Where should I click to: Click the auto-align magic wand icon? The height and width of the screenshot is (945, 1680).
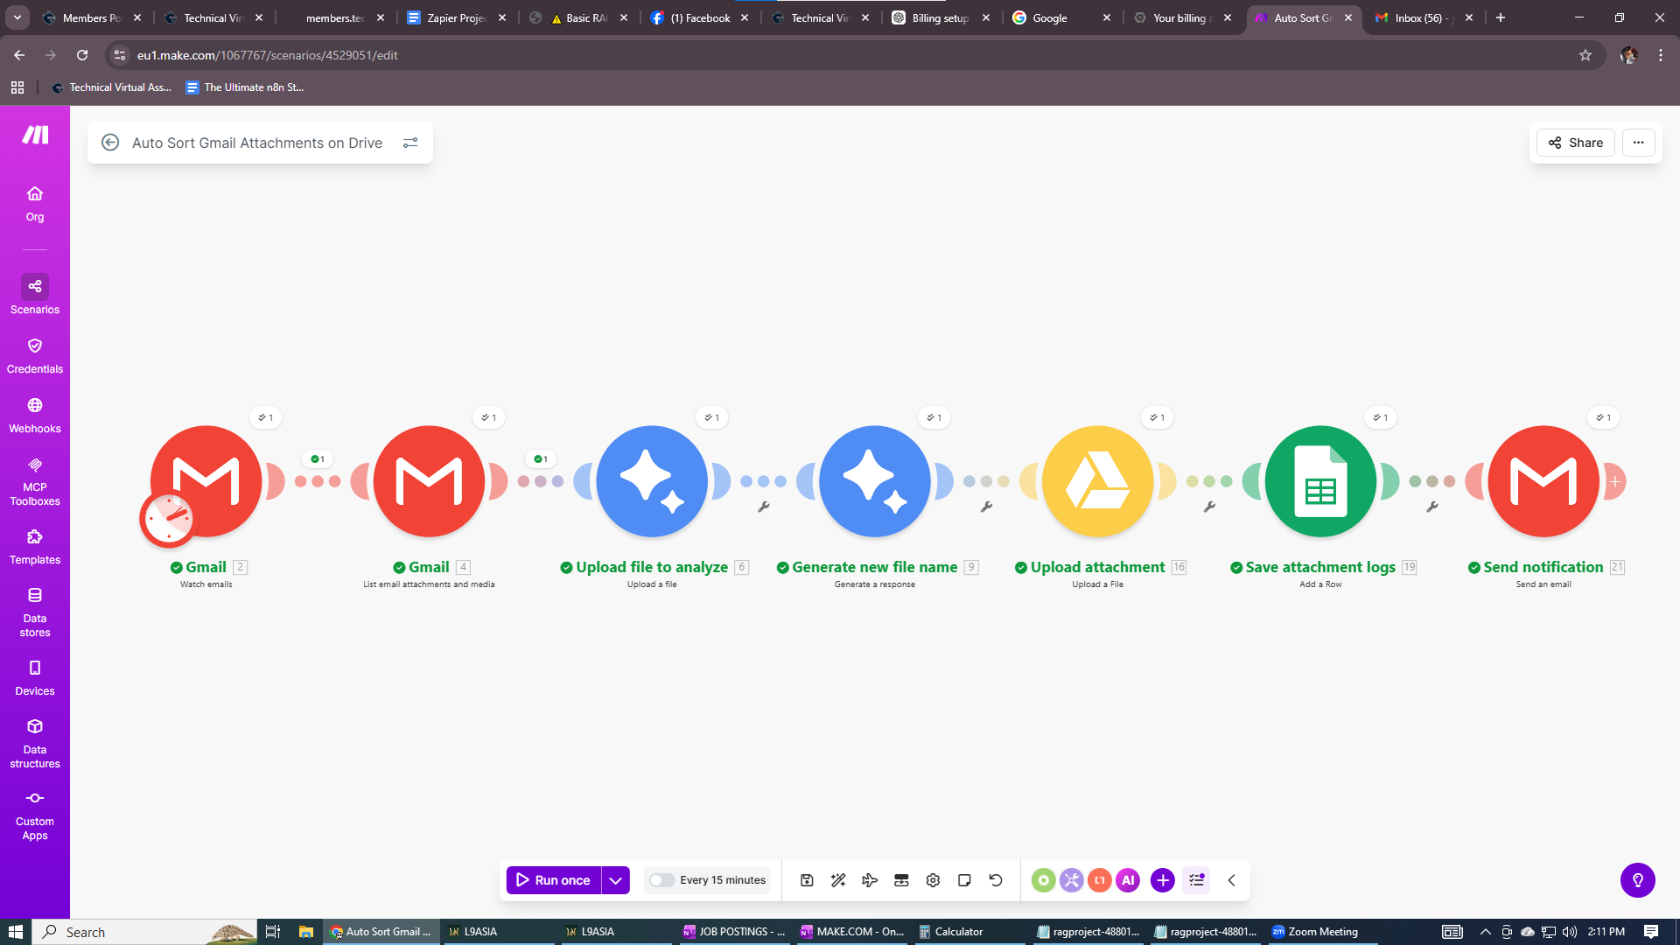(837, 880)
